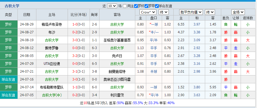Open home team 梅塔卢布泽特 link
Screen dimensions: 257x108
[x=52, y=24]
